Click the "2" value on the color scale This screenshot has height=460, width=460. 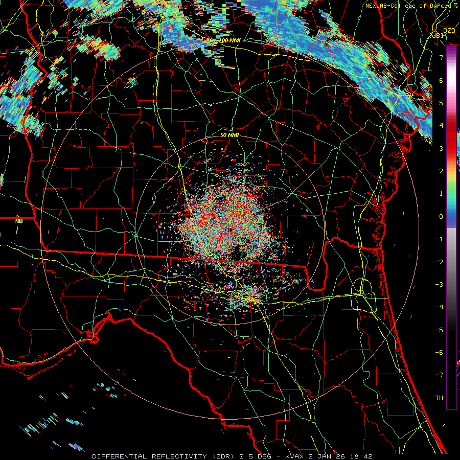point(441,171)
